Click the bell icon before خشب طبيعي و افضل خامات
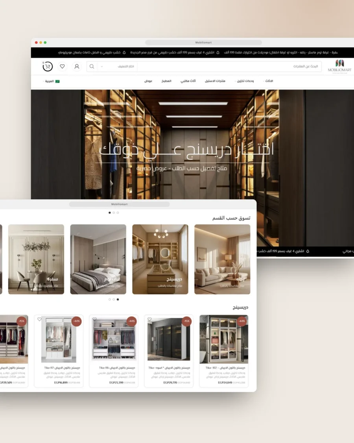 pyautogui.click(x=124, y=52)
